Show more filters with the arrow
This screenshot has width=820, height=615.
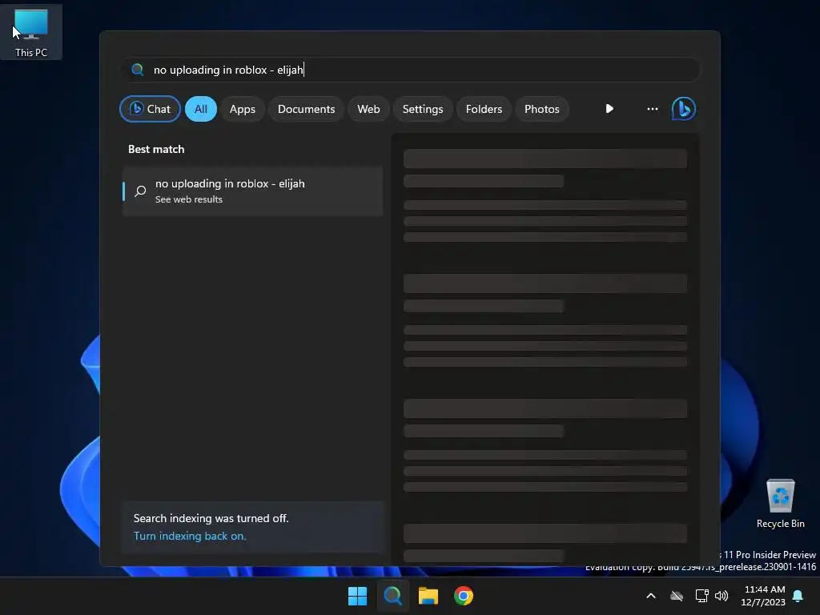click(609, 109)
